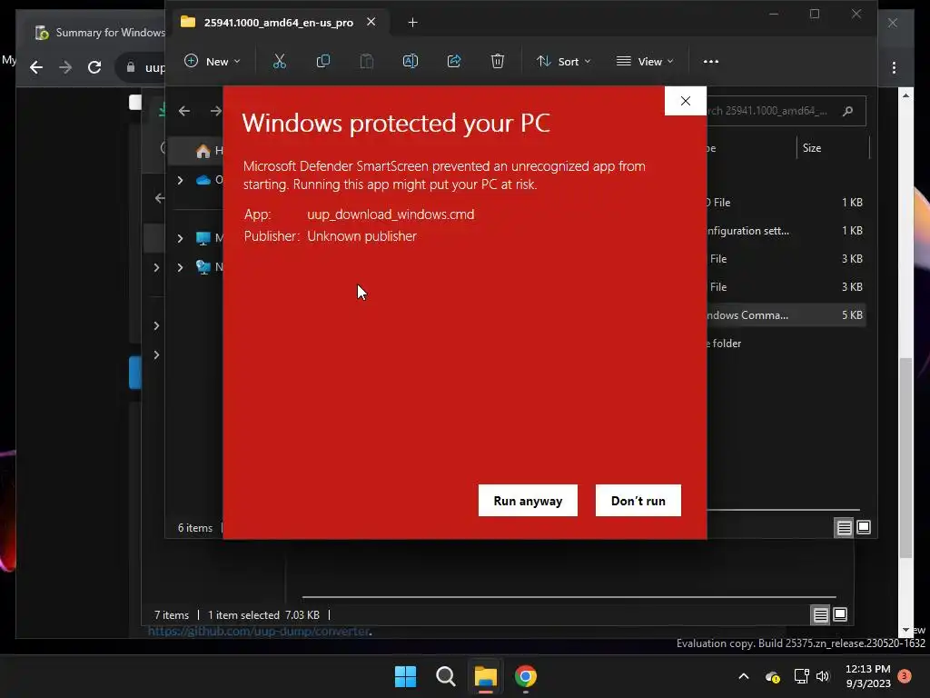Open the Windows Start menu
930x698 pixels.
coord(406,676)
